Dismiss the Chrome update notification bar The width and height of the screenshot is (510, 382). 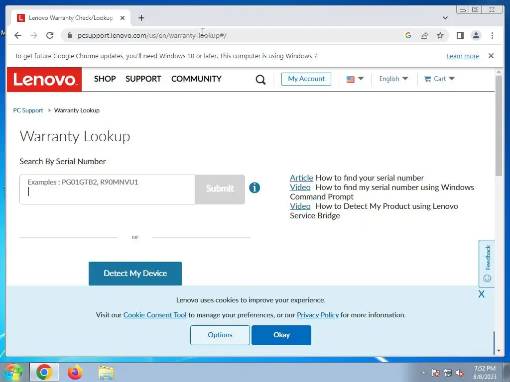[491, 56]
